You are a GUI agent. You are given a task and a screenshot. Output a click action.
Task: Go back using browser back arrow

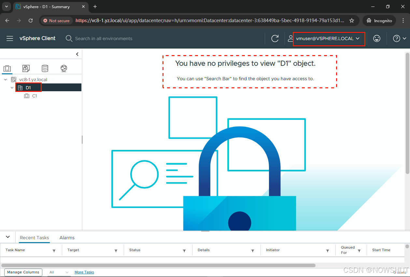click(x=7, y=21)
